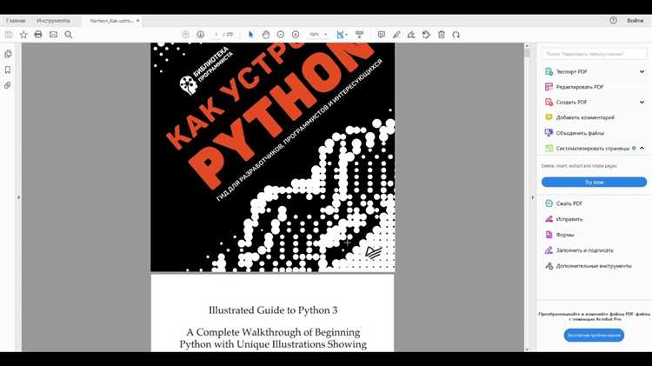Collapse the Систематизировать страницы chevron

[642, 148]
